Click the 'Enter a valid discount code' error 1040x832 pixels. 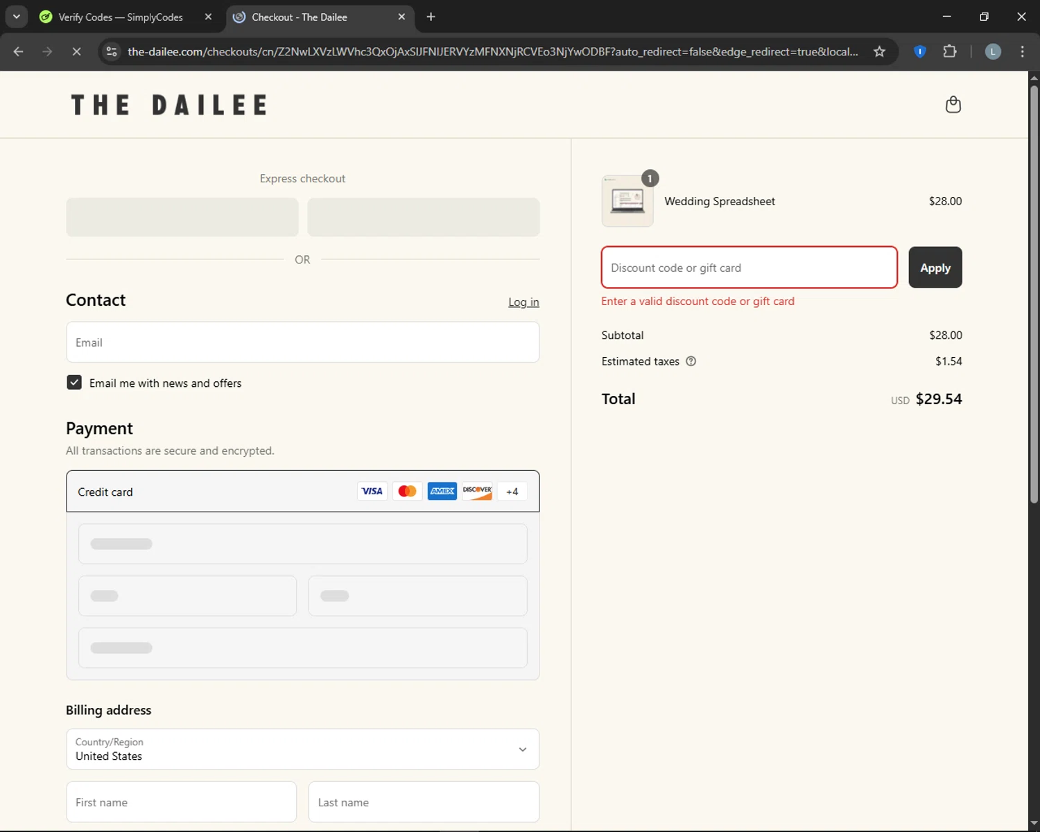697,301
